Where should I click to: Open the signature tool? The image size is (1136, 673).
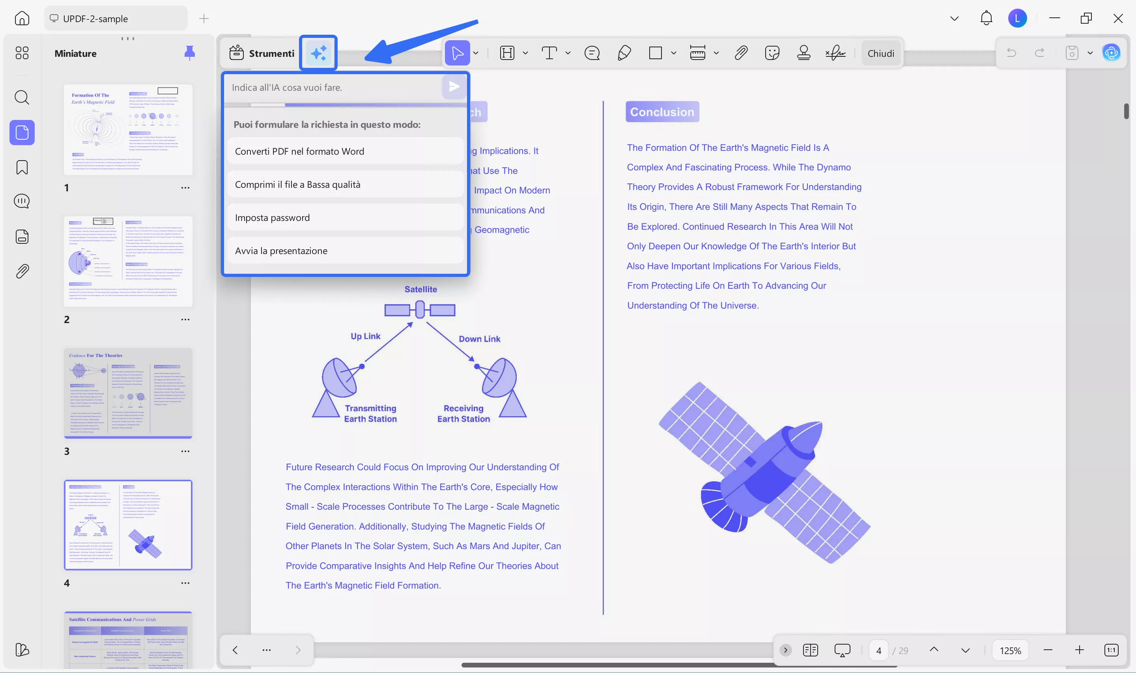point(835,53)
